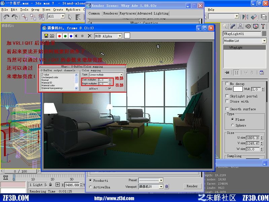Click the VRayLight color swatch
Viewport: 269px width, 202px height.
click(x=238, y=89)
